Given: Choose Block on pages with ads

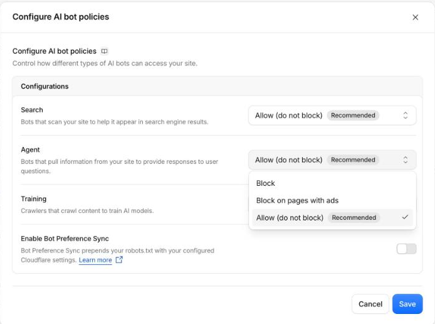Looking at the screenshot, I should tap(332, 200).
